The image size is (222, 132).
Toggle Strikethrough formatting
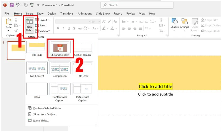click(80, 28)
